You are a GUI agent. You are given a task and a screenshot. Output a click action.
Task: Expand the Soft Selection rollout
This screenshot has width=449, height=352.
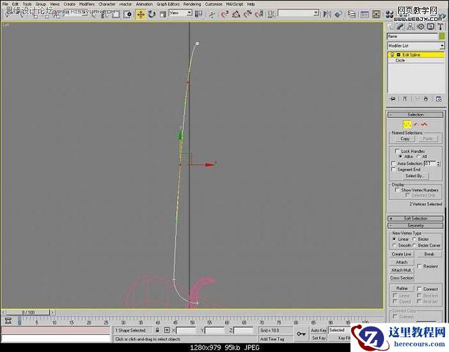tap(415, 218)
